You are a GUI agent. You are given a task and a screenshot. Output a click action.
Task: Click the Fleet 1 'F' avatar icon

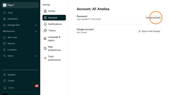point(5,5)
